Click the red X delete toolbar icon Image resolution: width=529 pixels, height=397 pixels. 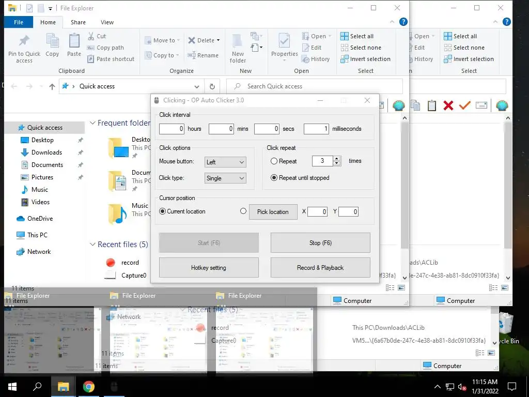[448, 105]
